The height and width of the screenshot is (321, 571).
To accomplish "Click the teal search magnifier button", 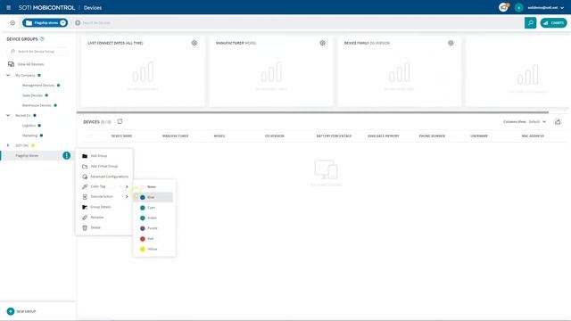I will coord(530,22).
